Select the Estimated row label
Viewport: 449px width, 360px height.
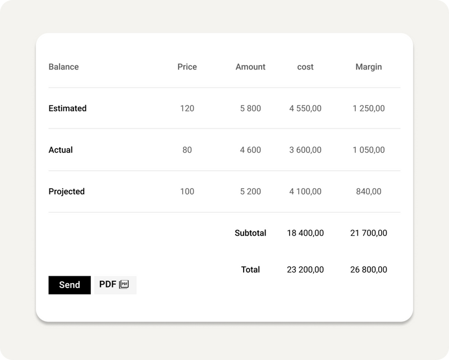pyautogui.click(x=67, y=108)
